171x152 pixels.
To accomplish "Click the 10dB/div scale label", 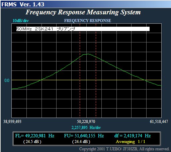I will (21, 21).
